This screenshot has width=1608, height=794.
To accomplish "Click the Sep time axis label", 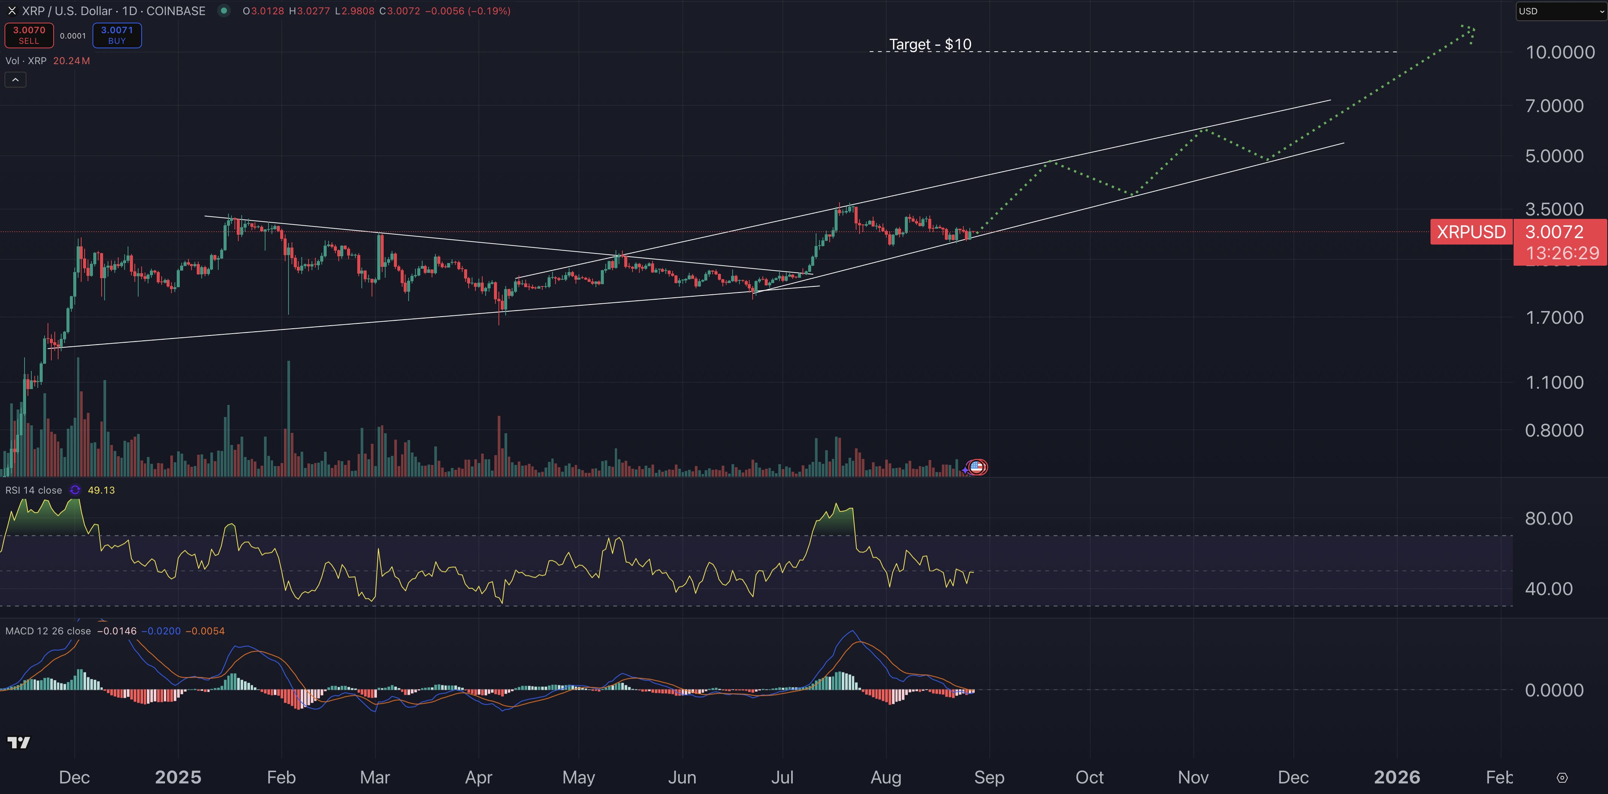I will (989, 777).
